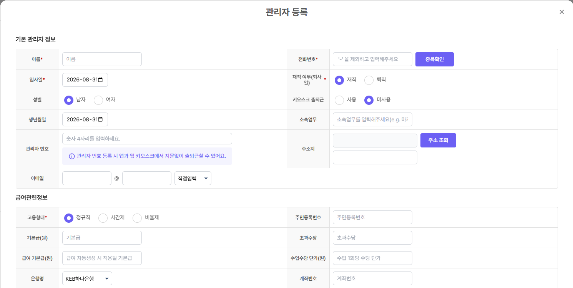The width and height of the screenshot is (573, 288).
Task: Click the 급여관련정보 section heading
Action: 32,198
